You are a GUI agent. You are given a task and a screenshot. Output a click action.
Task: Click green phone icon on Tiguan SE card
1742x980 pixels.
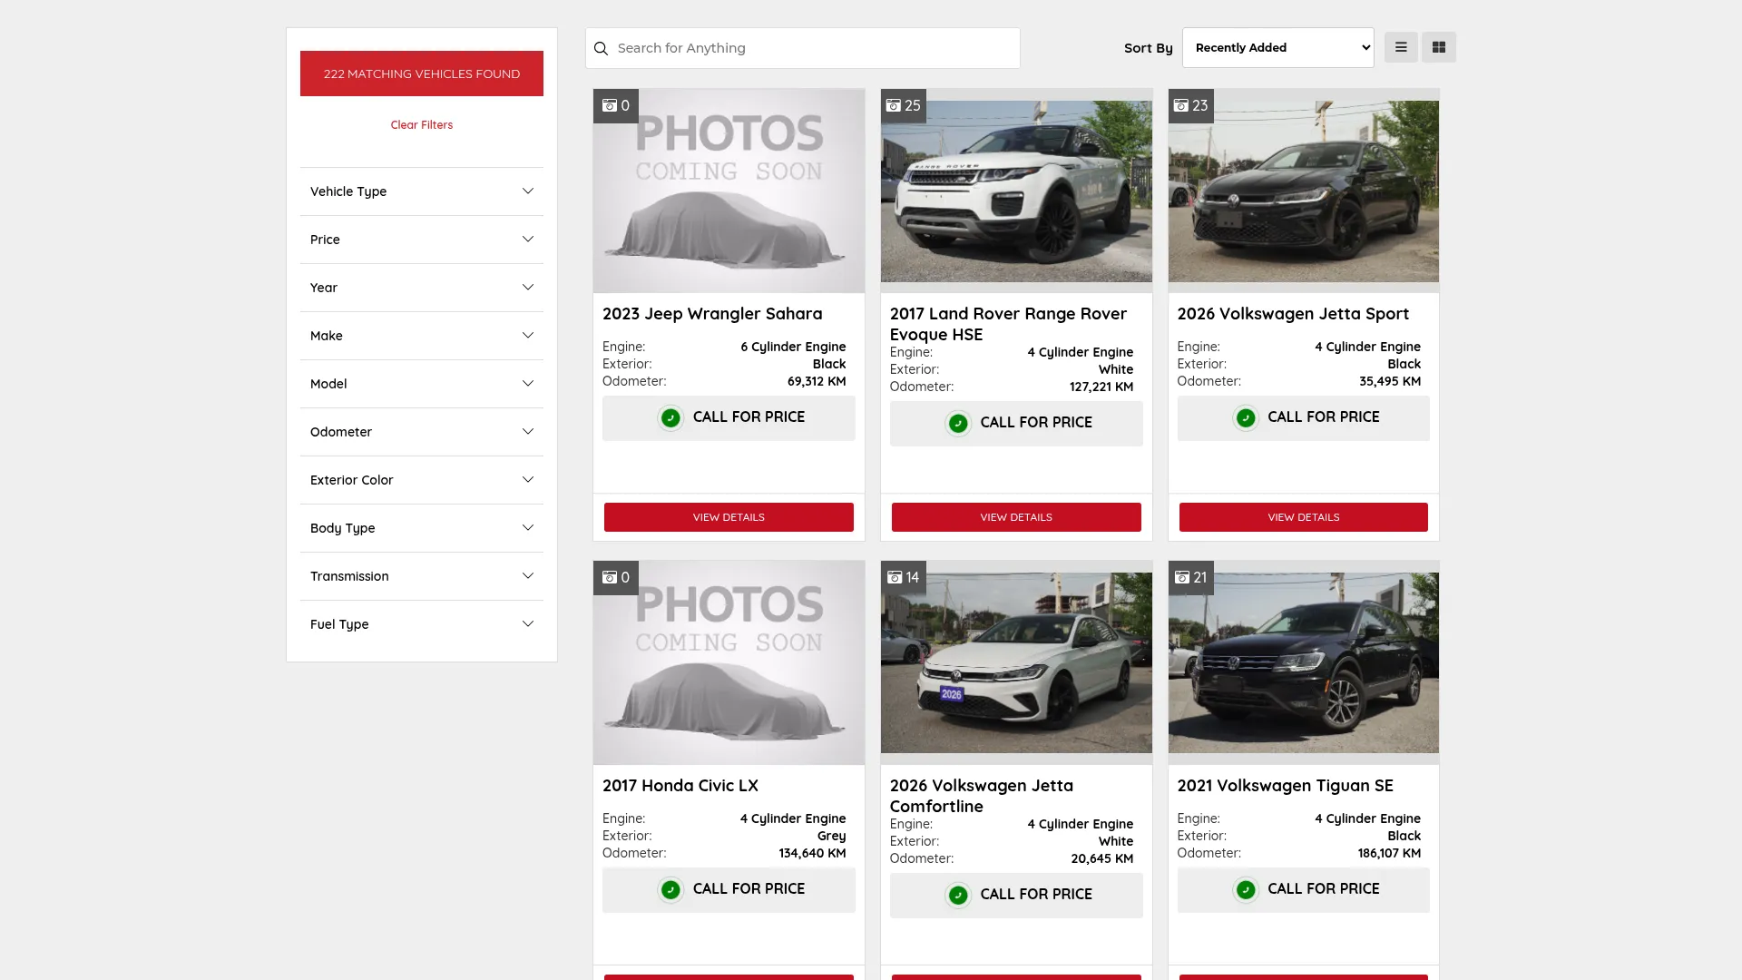pos(1246,889)
